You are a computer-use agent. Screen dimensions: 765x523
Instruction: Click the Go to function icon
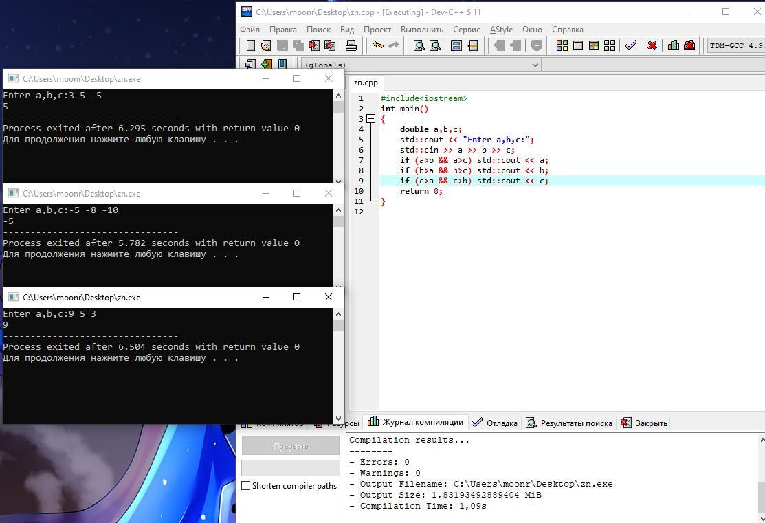(x=456, y=45)
